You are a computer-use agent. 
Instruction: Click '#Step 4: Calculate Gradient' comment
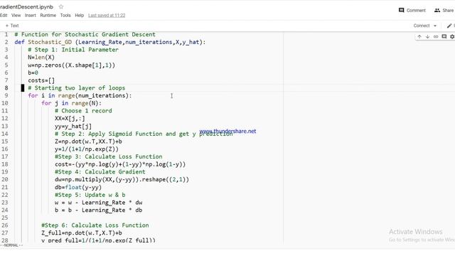(x=100, y=172)
